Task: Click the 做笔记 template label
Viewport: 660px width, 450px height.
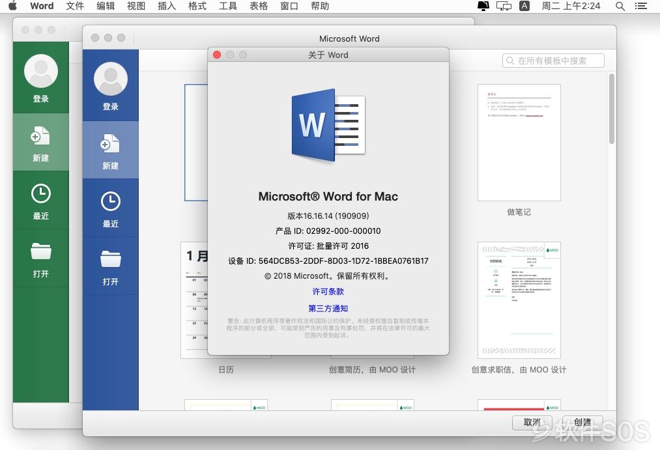Action: point(519,212)
